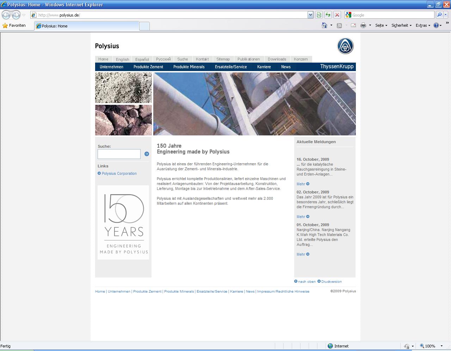Expand the Sicherheit dropdown menu
The image size is (451, 351).
pos(401,25)
